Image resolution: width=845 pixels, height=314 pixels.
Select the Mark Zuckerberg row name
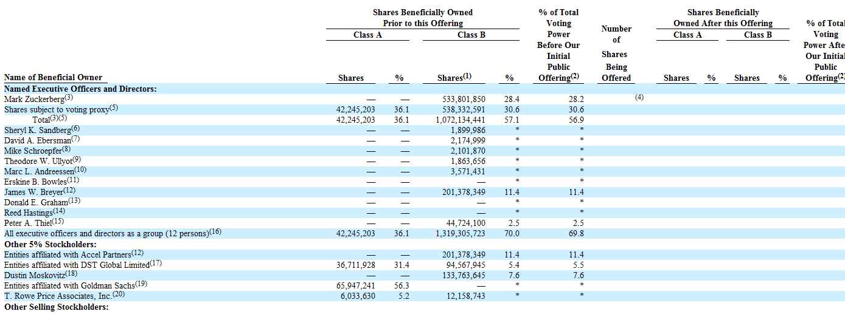pyautogui.click(x=33, y=99)
